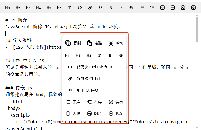The width and height of the screenshot is (201, 130).
Task: Click H1 in the context menu
Action: point(67,55)
